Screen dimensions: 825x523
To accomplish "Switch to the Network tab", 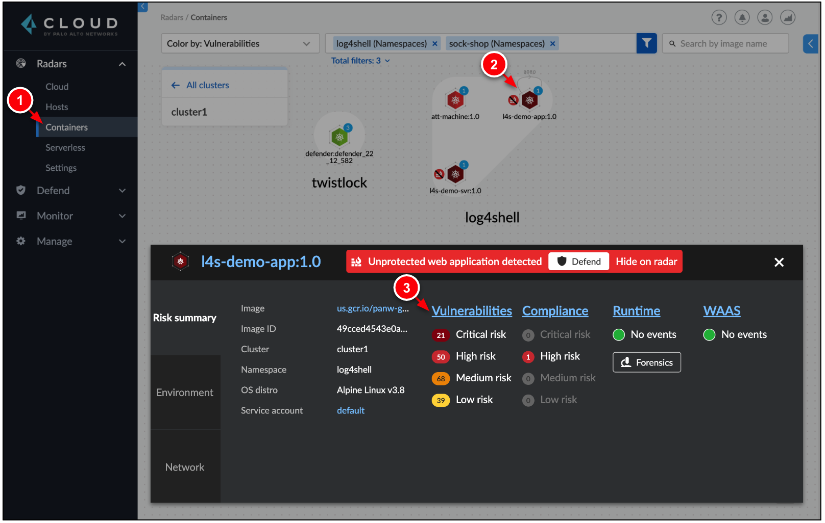I will click(185, 467).
